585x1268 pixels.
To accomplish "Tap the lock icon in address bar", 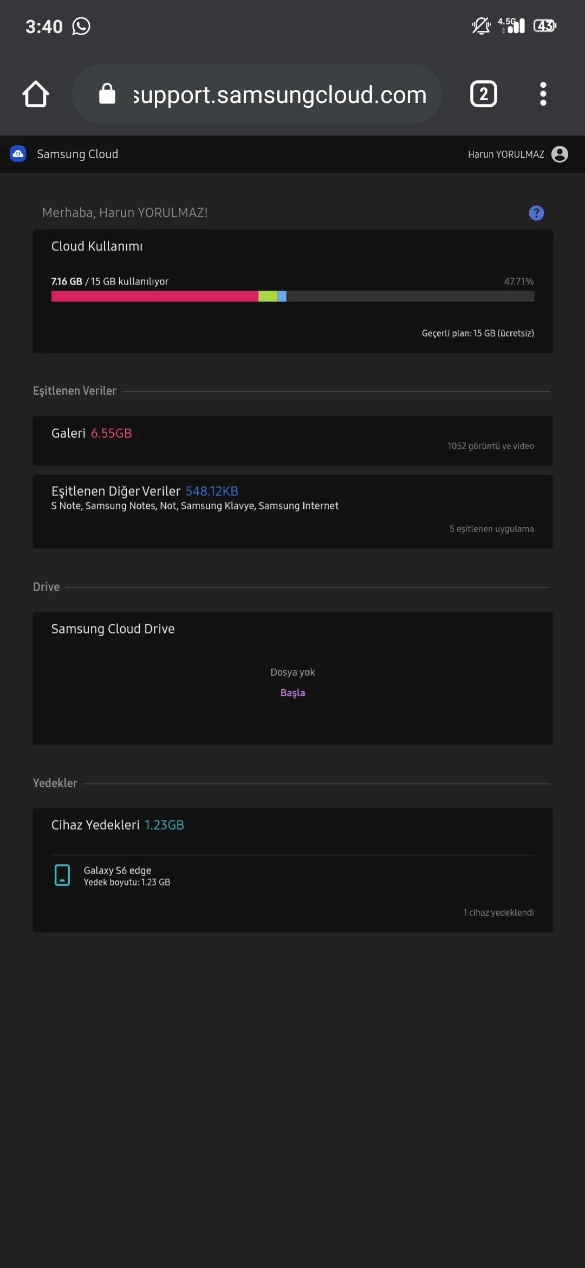I will (107, 94).
